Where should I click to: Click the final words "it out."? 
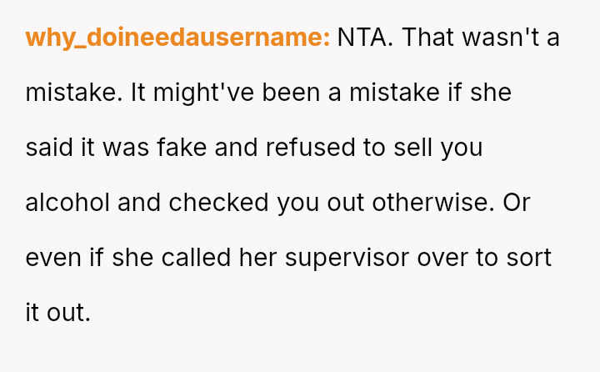pos(57,313)
